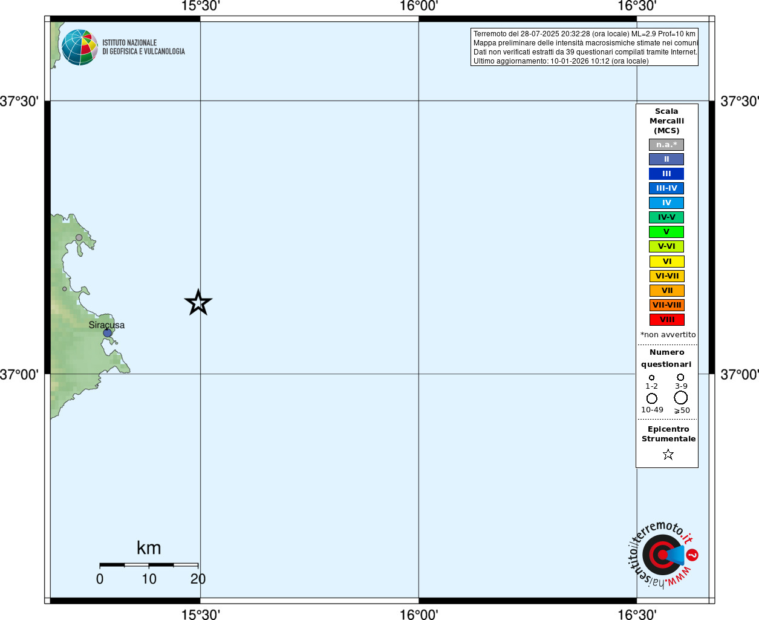Click the Siracusa city label
759x620 pixels.
(106, 325)
